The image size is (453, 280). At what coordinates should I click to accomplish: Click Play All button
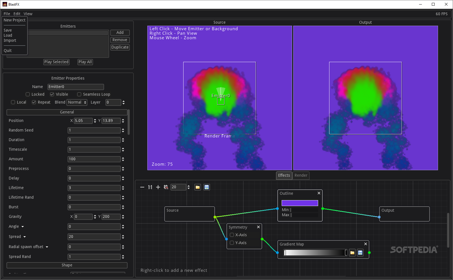85,62
